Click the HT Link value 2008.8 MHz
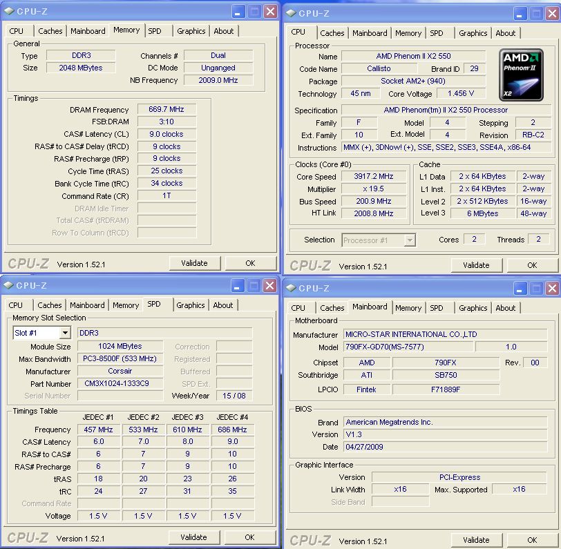Screen dimensions: 561x549 tap(374, 213)
